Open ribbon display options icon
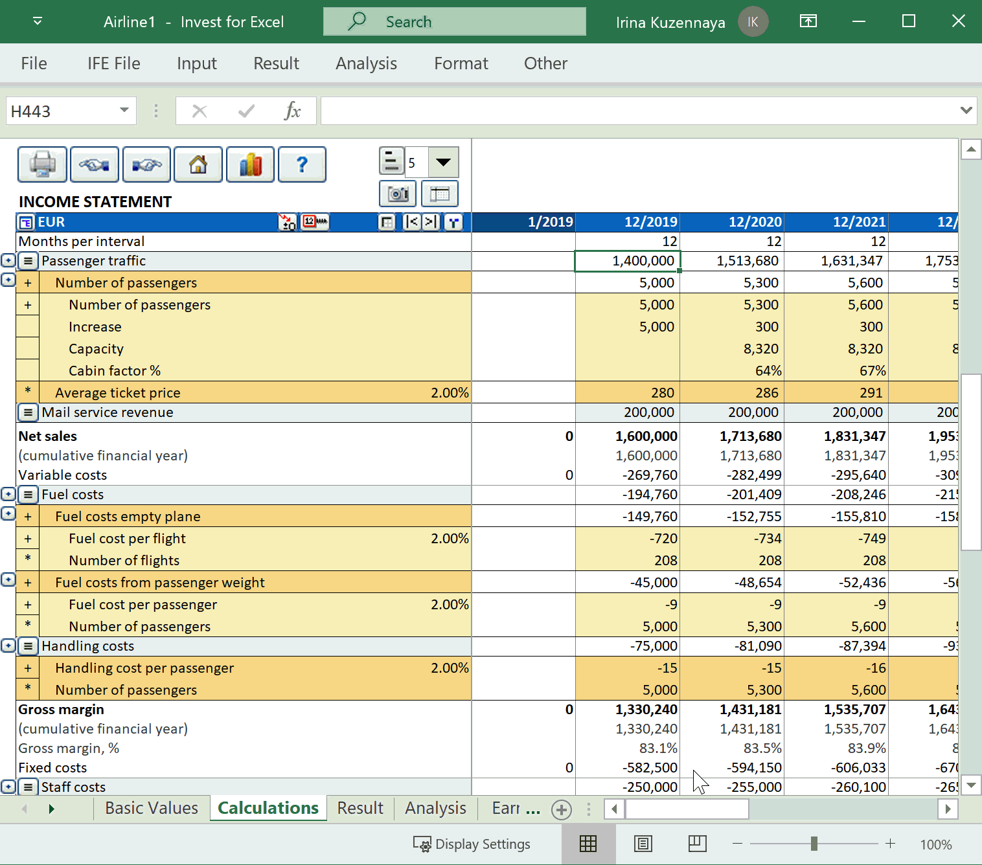 [x=808, y=21]
